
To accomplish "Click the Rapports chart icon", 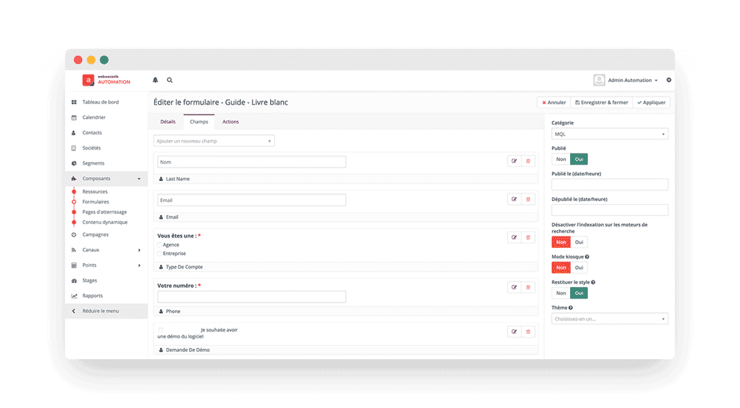I will pyautogui.click(x=74, y=296).
